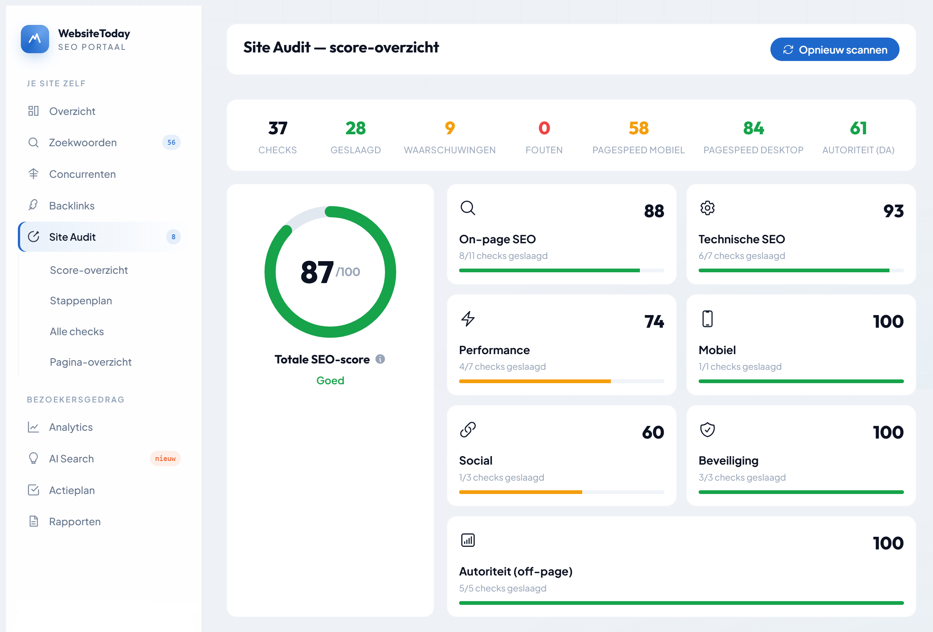The width and height of the screenshot is (933, 632).
Task: Click the 61 Autoriteit (DA) statistic
Action: 858,137
